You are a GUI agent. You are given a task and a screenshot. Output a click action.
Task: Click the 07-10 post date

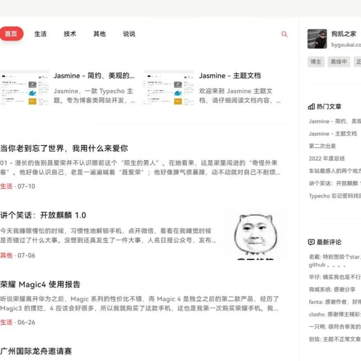tap(27, 186)
